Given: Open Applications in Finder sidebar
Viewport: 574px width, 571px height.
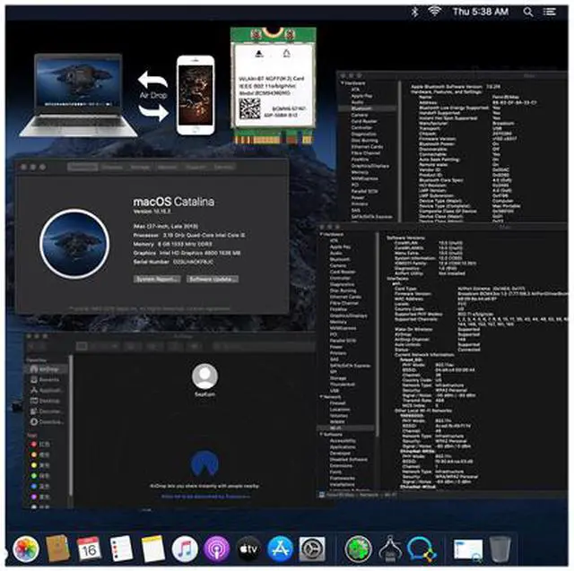Looking at the screenshot, I should (x=46, y=390).
